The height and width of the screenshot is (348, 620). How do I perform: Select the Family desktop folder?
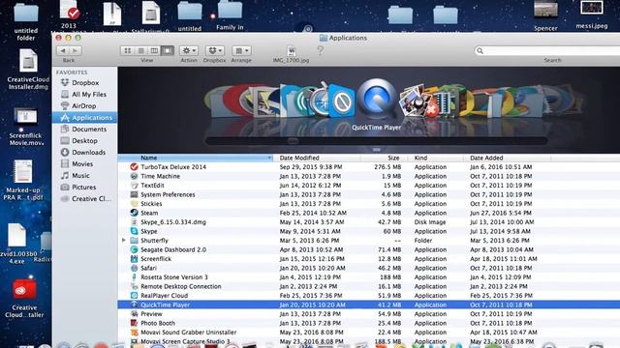[230, 15]
